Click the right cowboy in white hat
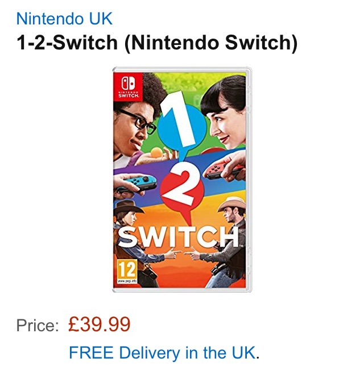Screen dimensions: 364x375 click(230, 216)
